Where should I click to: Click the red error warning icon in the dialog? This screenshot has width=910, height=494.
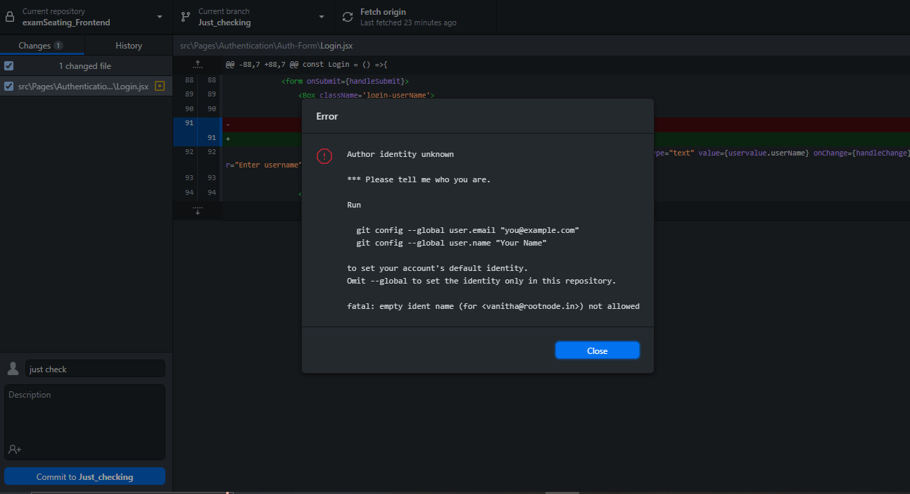click(324, 156)
